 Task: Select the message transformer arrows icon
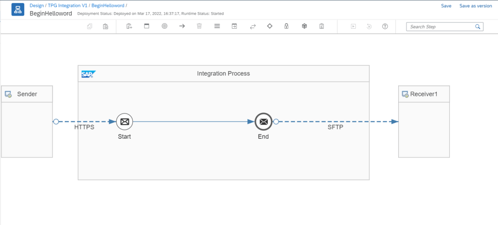(x=253, y=26)
